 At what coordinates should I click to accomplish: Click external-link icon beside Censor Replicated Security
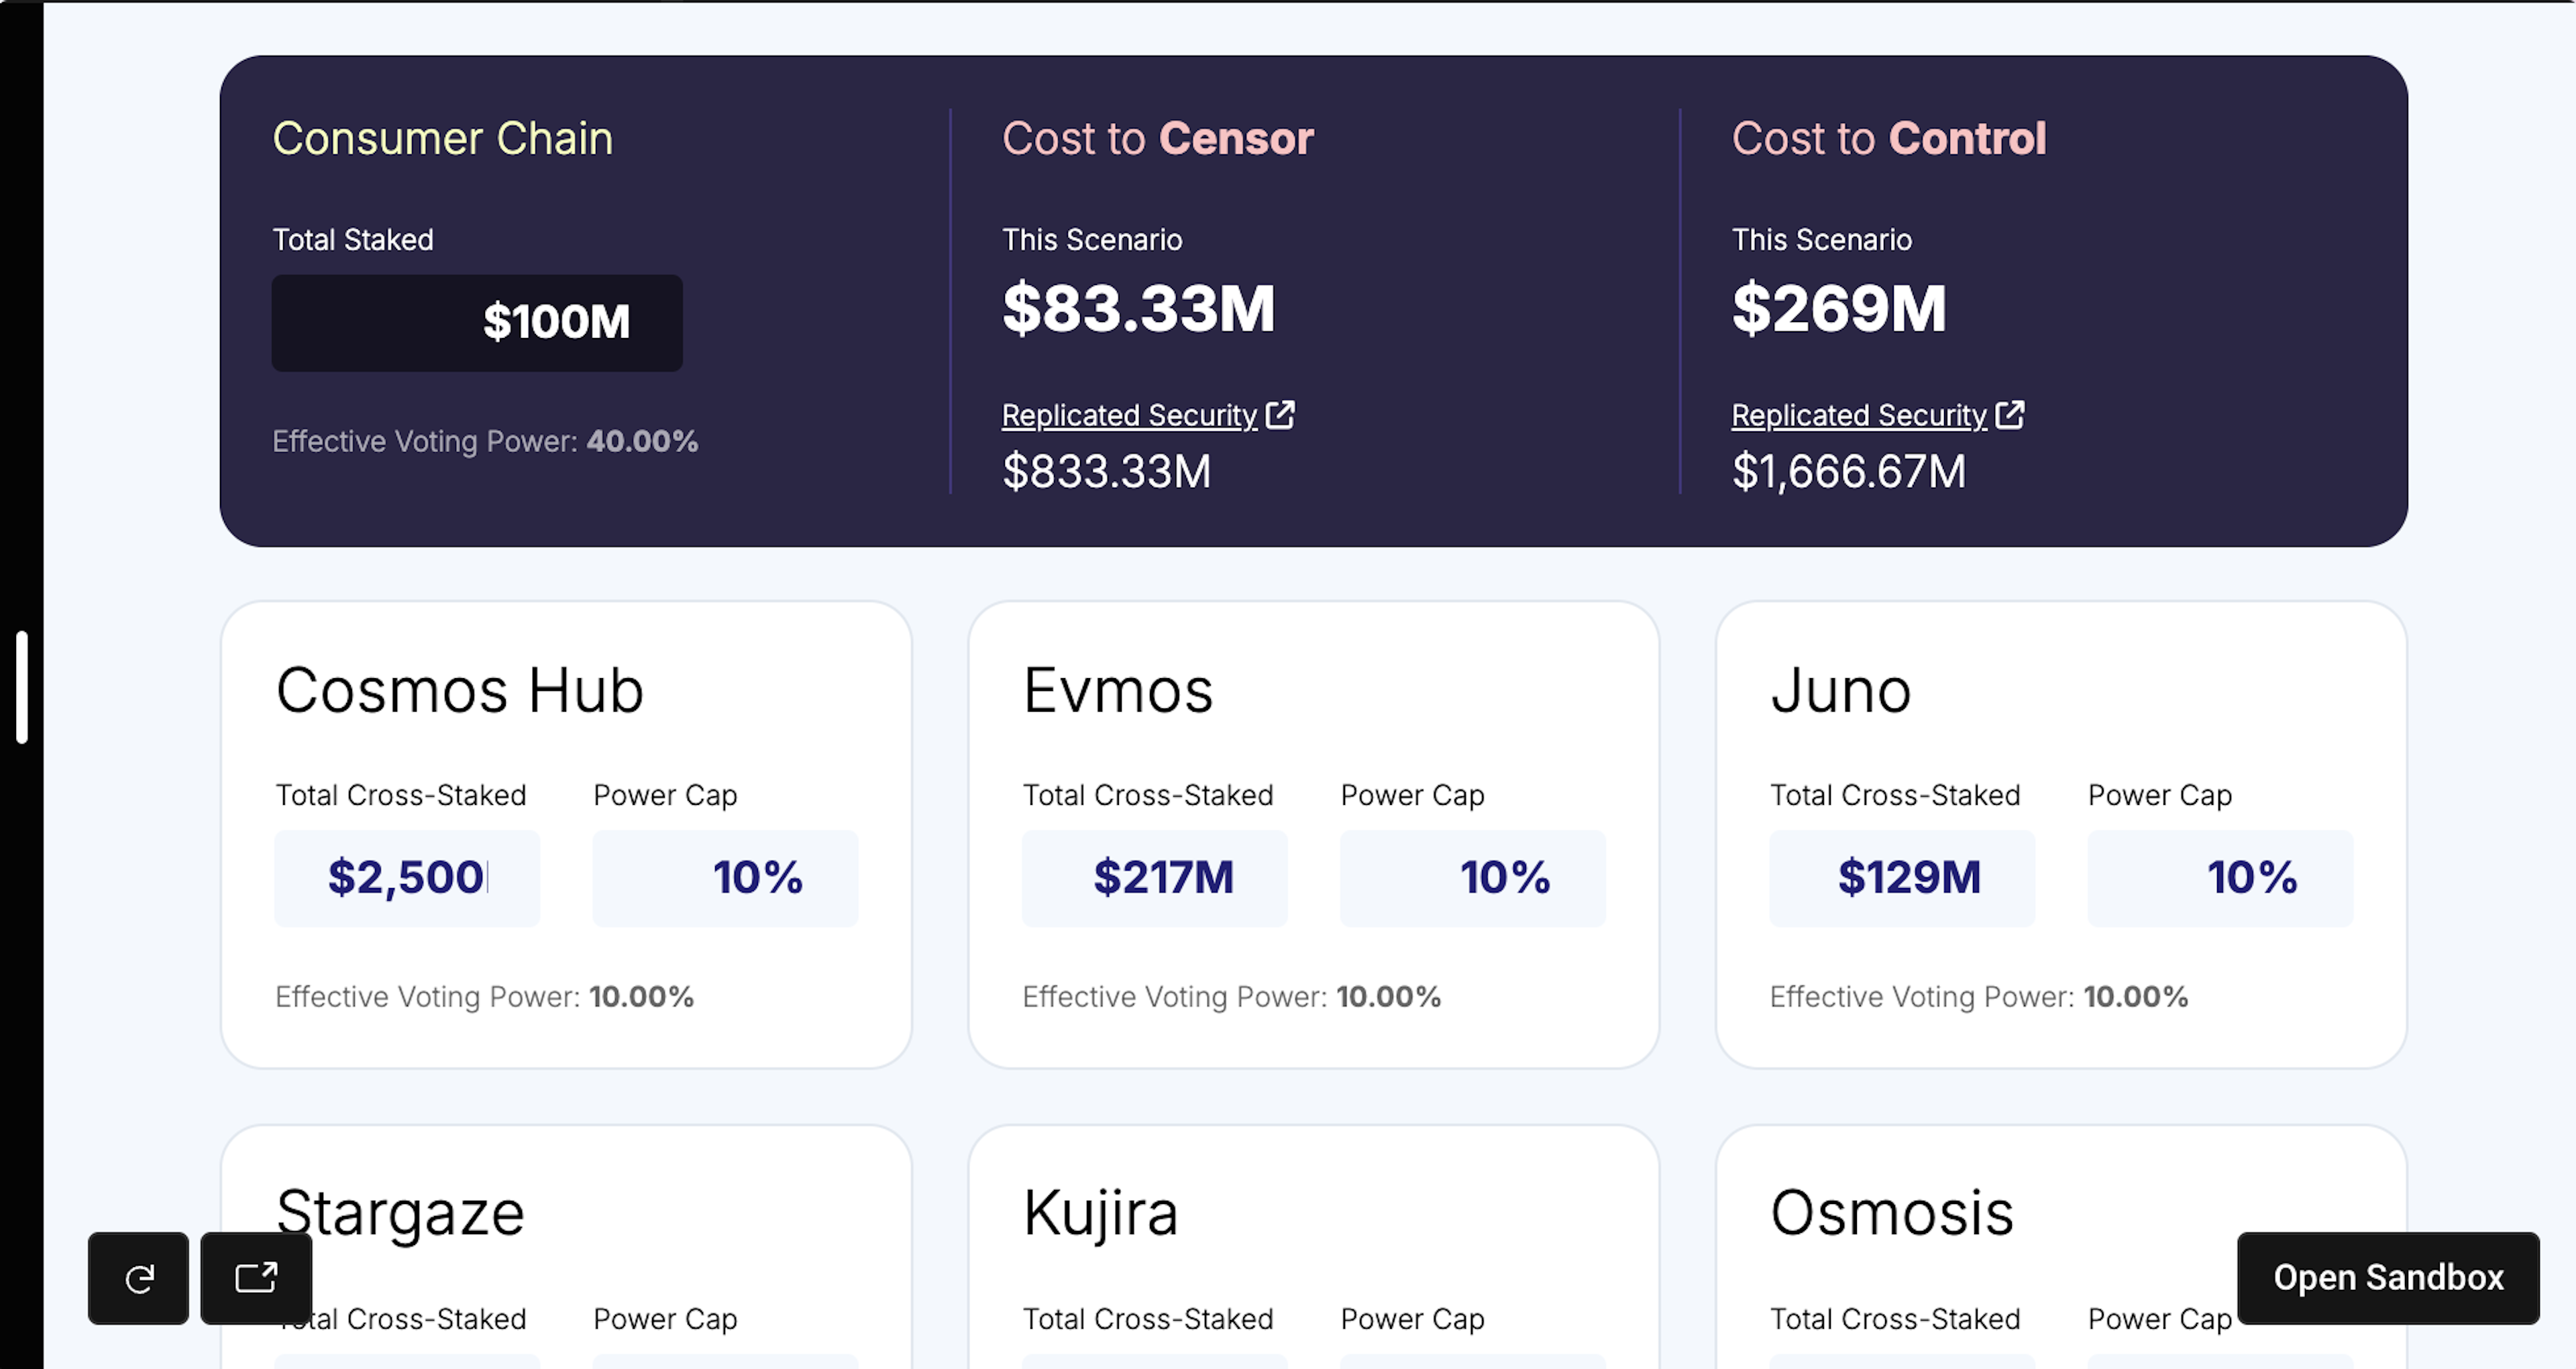tap(1281, 414)
